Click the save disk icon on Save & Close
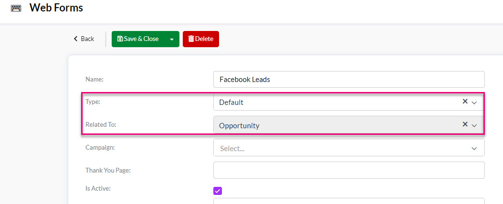The image size is (503, 204). click(x=120, y=39)
